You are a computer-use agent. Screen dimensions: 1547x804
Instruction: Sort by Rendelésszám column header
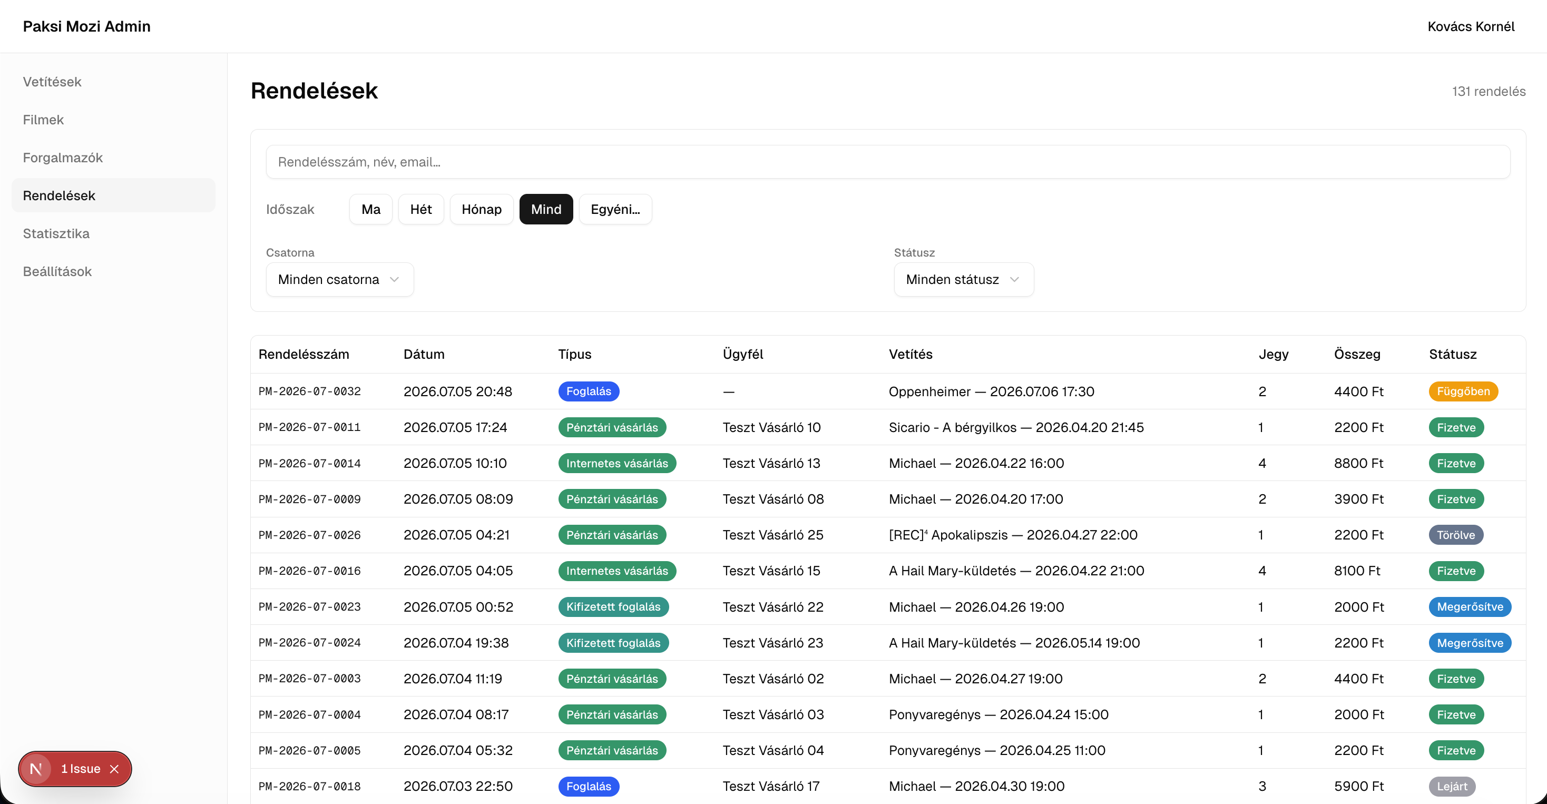click(303, 354)
